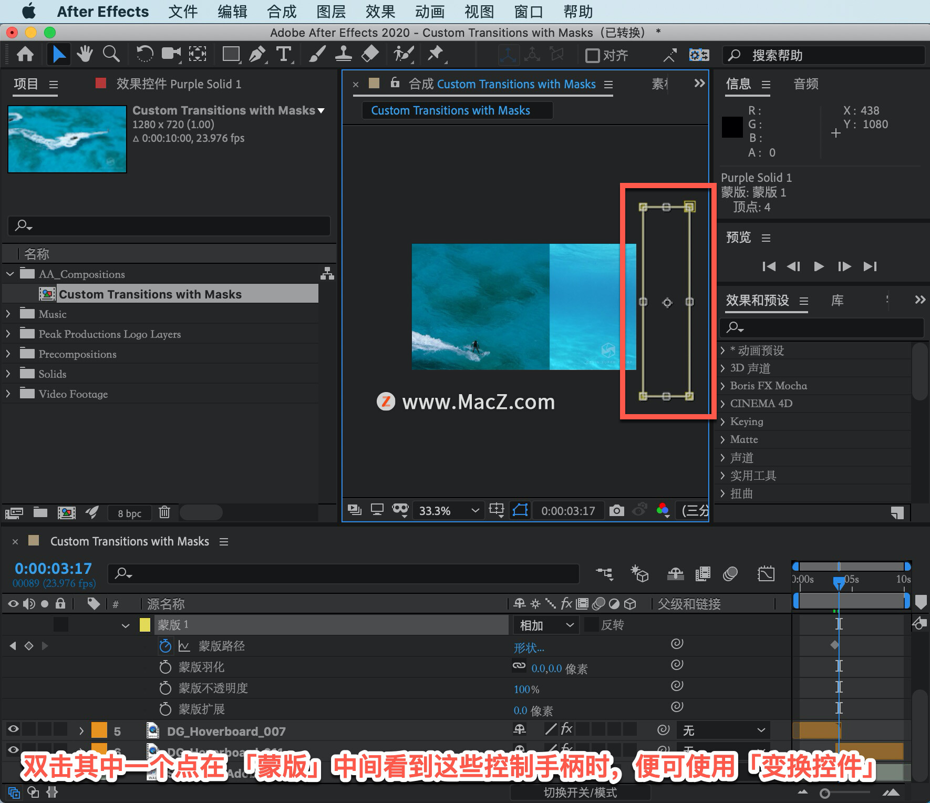Image resolution: width=930 pixels, height=803 pixels.
Task: Select the Horizontal Type tool
Action: [284, 54]
